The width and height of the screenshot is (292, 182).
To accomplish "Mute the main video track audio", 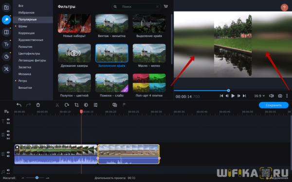I will [x=8, y=156].
